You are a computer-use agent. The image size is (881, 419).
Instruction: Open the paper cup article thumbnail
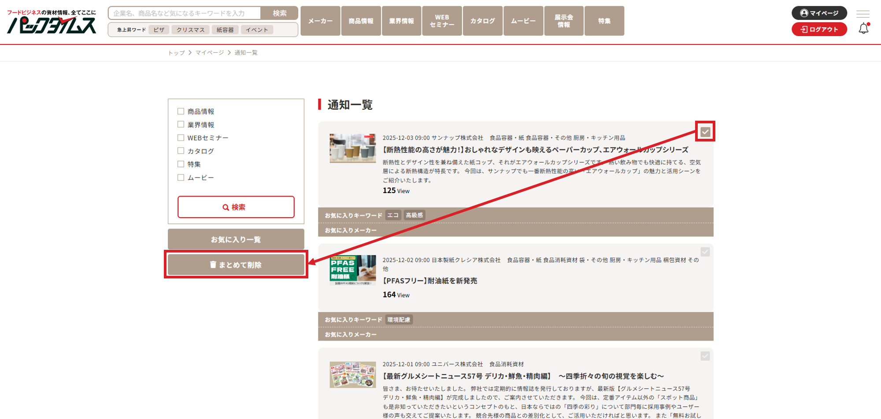352,148
